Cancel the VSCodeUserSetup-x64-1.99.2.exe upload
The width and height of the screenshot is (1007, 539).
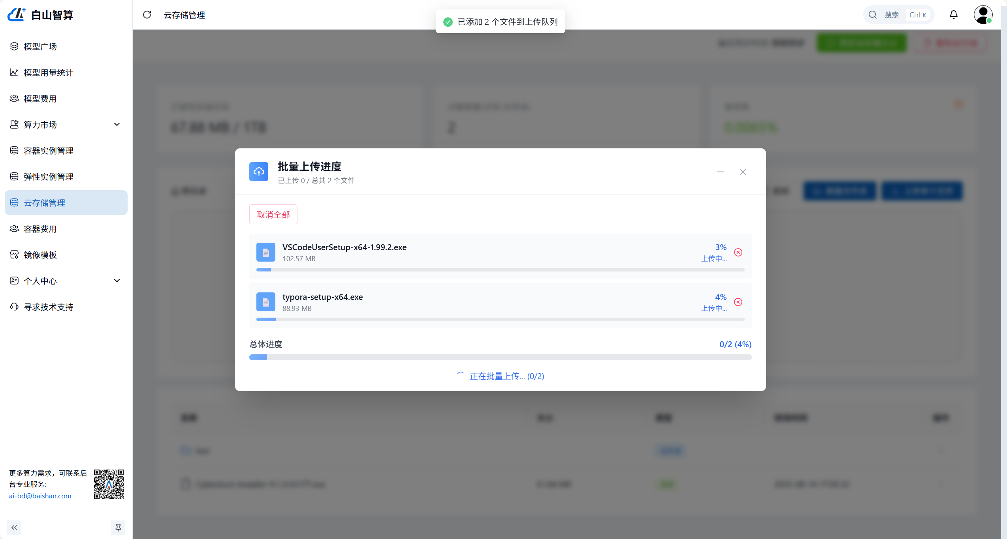pyautogui.click(x=738, y=252)
